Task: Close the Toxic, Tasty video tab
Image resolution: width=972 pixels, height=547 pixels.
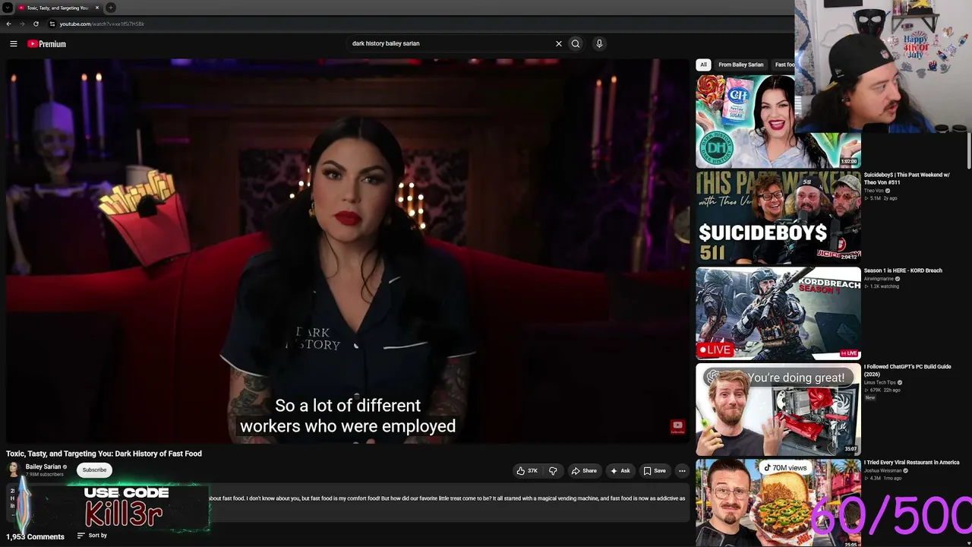Action: pyautogui.click(x=97, y=8)
